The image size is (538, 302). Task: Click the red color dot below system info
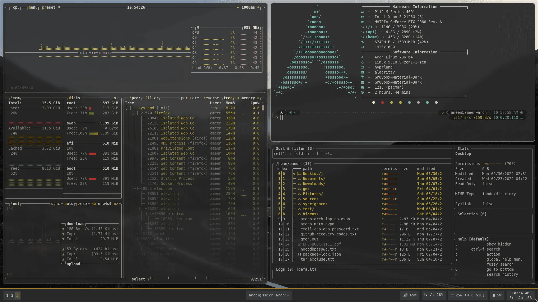(x=382, y=103)
